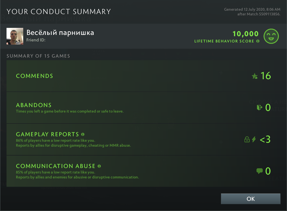The image size is (287, 211).
Task: Click info icon beside Lifetime Behavior Score
Action: [x=258, y=41]
